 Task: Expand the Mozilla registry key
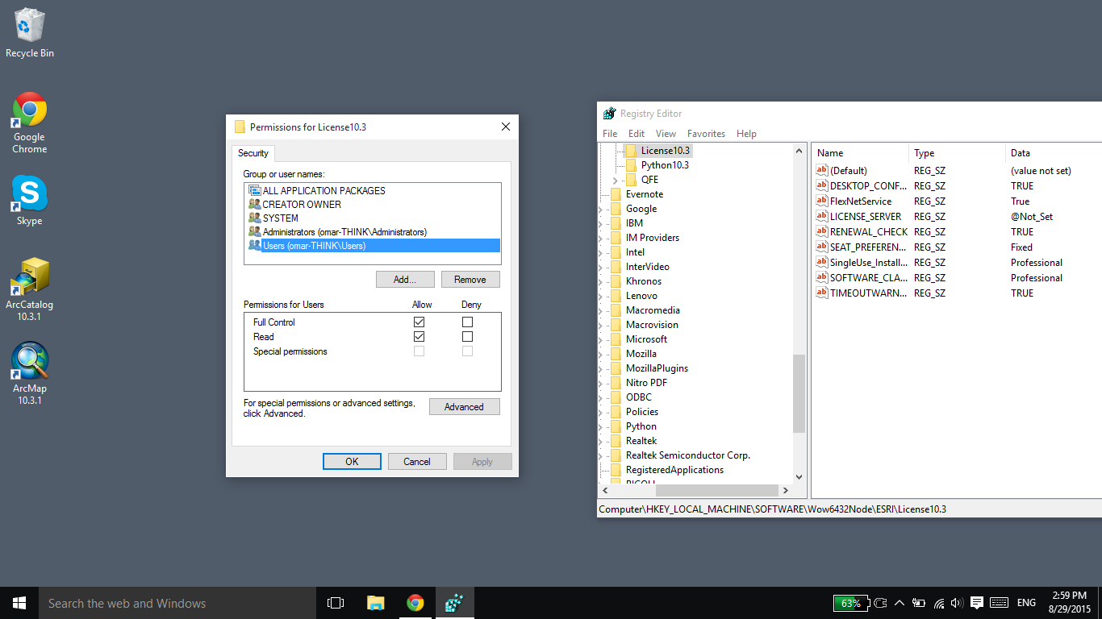point(601,354)
